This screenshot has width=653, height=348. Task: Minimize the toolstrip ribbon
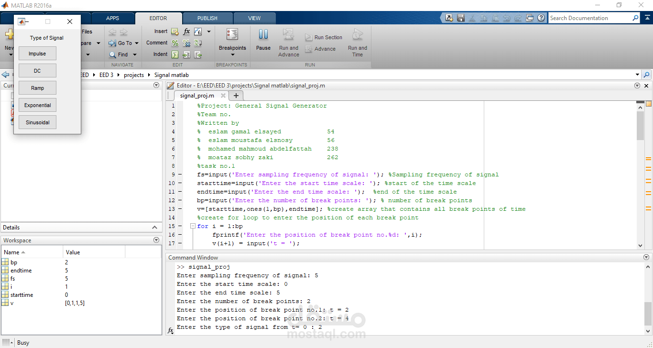pos(646,18)
